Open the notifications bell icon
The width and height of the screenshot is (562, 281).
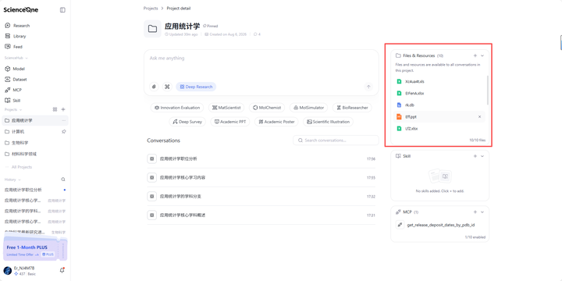(62, 270)
